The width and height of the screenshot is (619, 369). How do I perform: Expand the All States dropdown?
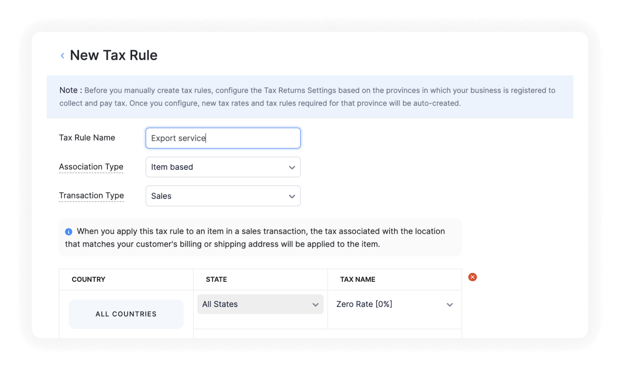pos(260,305)
